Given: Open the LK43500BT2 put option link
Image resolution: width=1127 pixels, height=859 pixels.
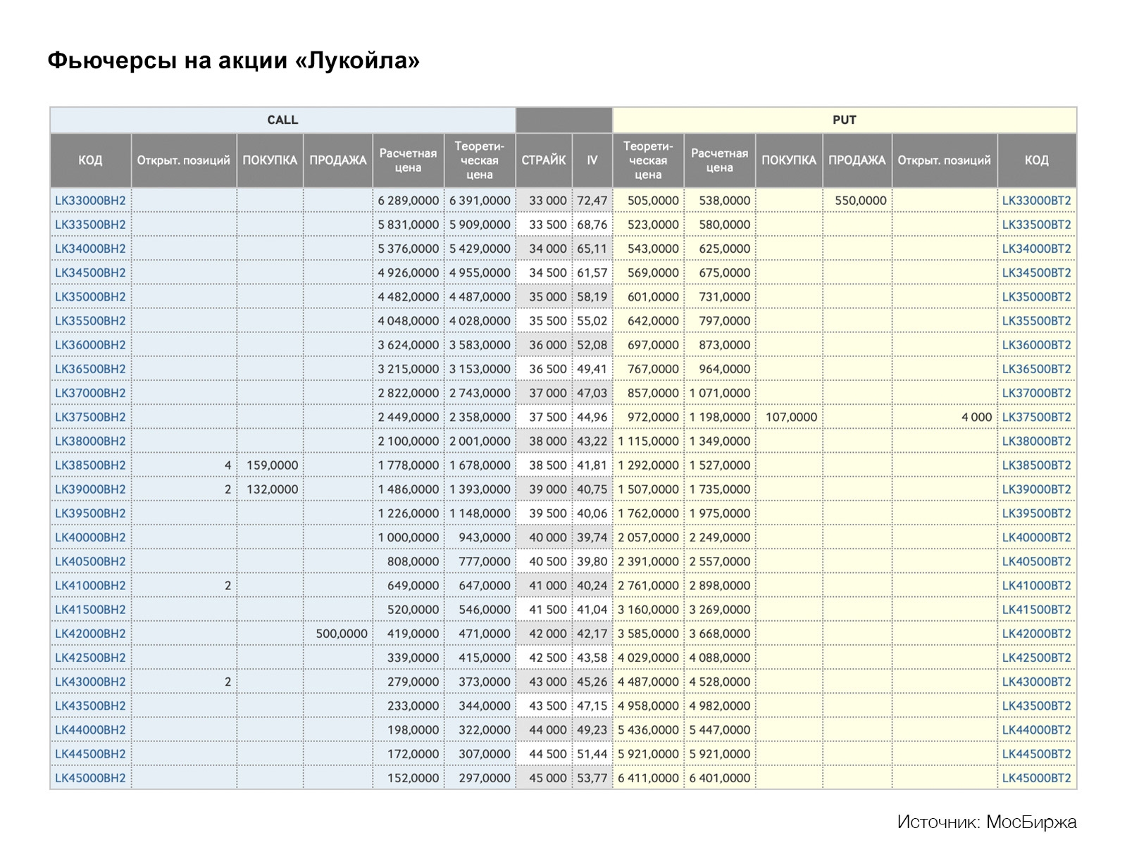Looking at the screenshot, I should (1036, 706).
